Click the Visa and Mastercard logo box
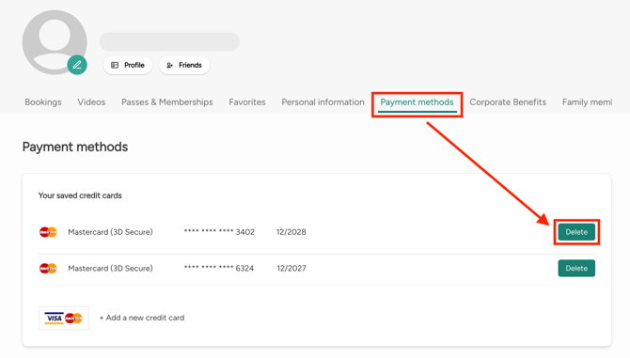Viewport: 630px width, 358px height. [x=64, y=319]
